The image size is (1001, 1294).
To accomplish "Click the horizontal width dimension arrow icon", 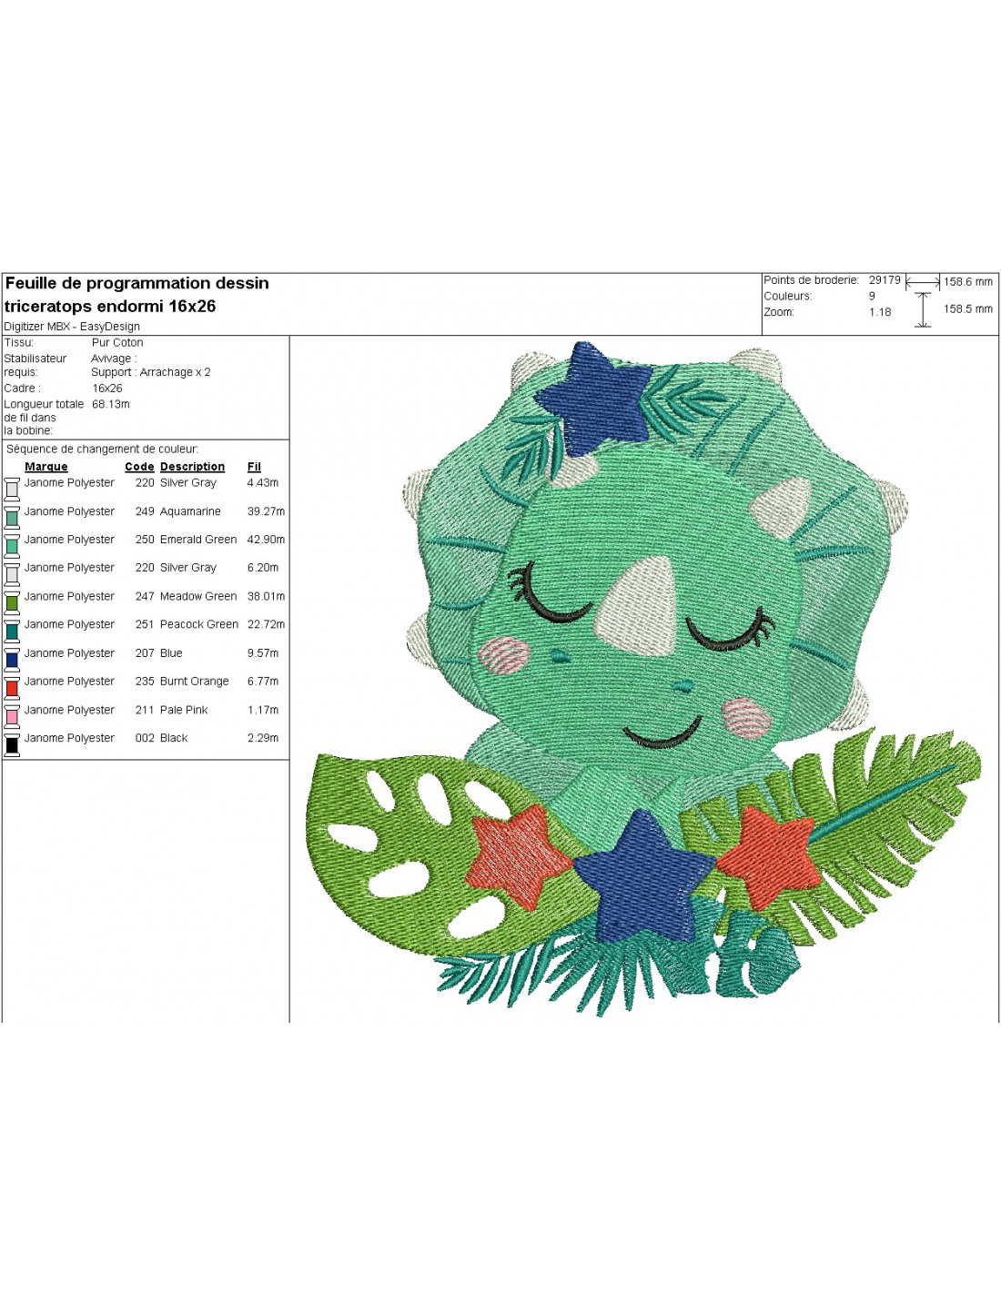I will [x=923, y=283].
